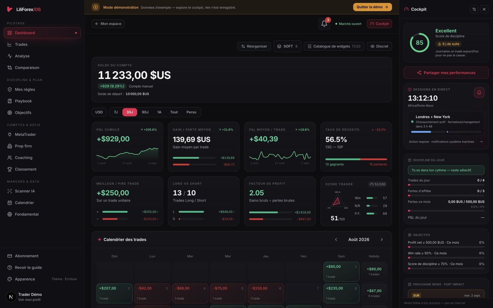This screenshot has width=493, height=308.
Task: Open the Analyse sidebar item
Action: click(x=42, y=56)
